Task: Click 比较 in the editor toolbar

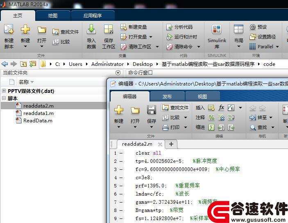Action: pyautogui.click(x=171, y=117)
